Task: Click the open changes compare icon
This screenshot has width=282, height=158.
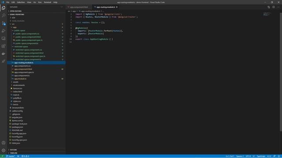Action: (269, 7)
